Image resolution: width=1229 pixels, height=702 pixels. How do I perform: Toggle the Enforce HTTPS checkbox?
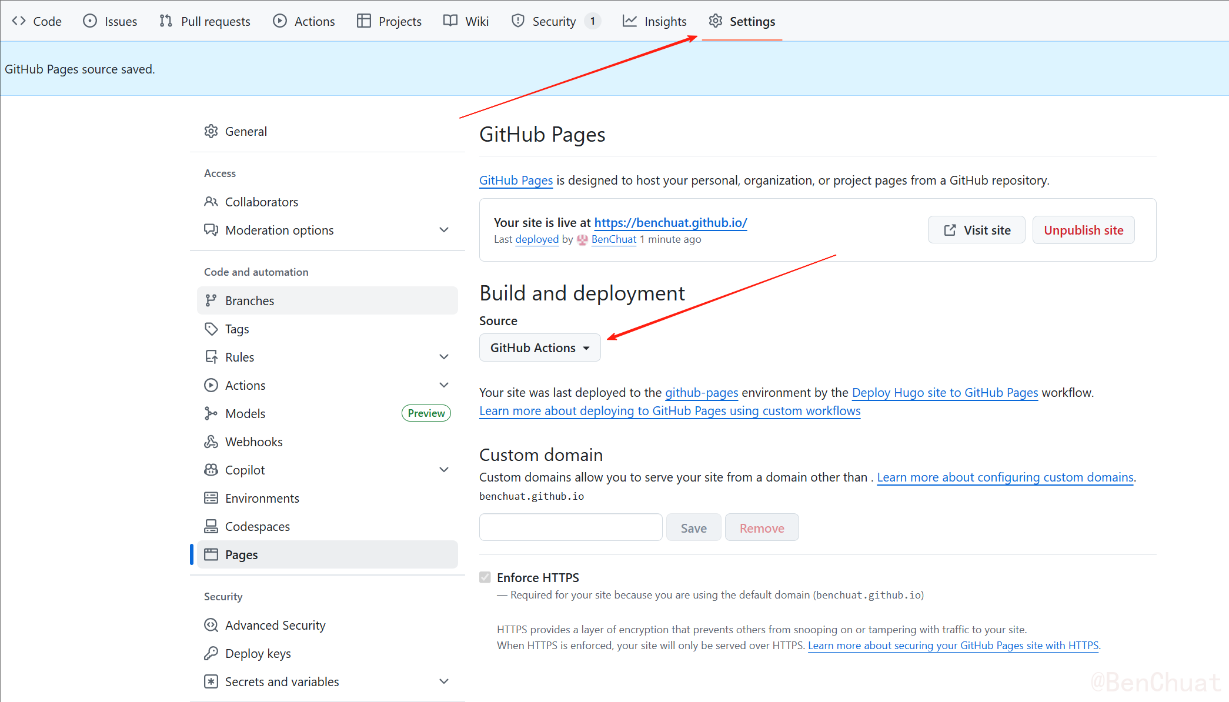485,577
